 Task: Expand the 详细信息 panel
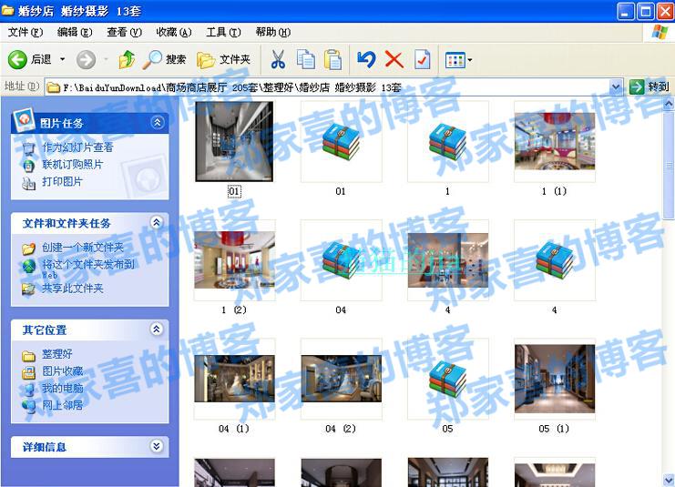coord(157,446)
